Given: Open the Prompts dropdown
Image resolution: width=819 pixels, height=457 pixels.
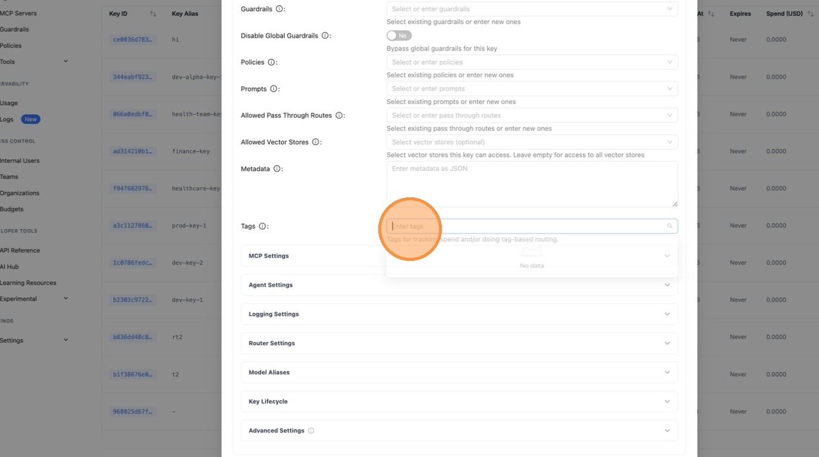Looking at the screenshot, I should (x=532, y=89).
